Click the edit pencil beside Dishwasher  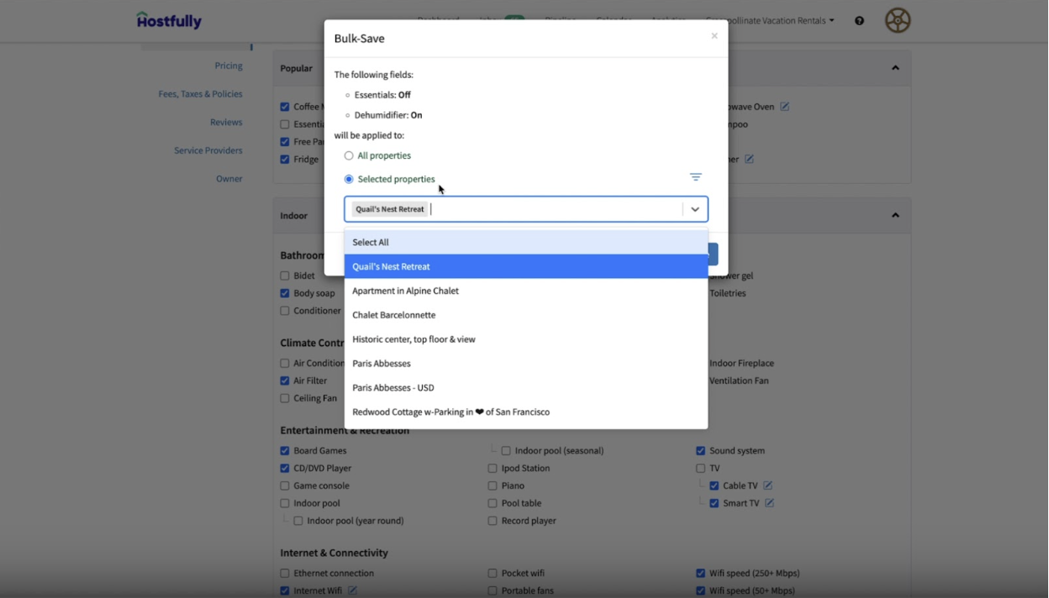coord(749,159)
